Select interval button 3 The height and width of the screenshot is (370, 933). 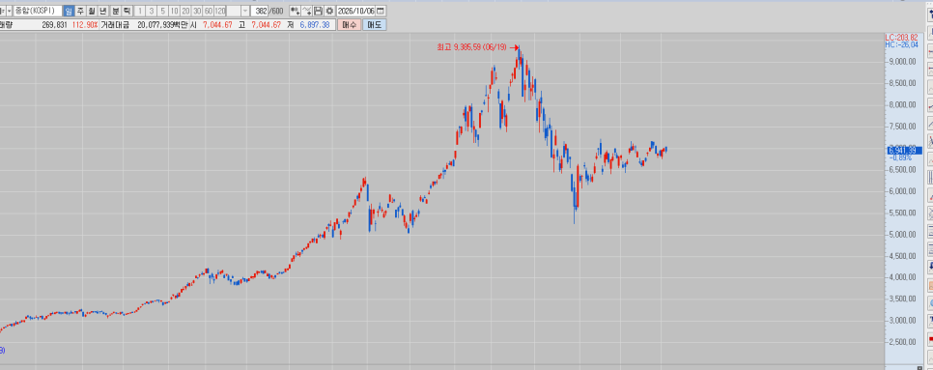(x=151, y=11)
